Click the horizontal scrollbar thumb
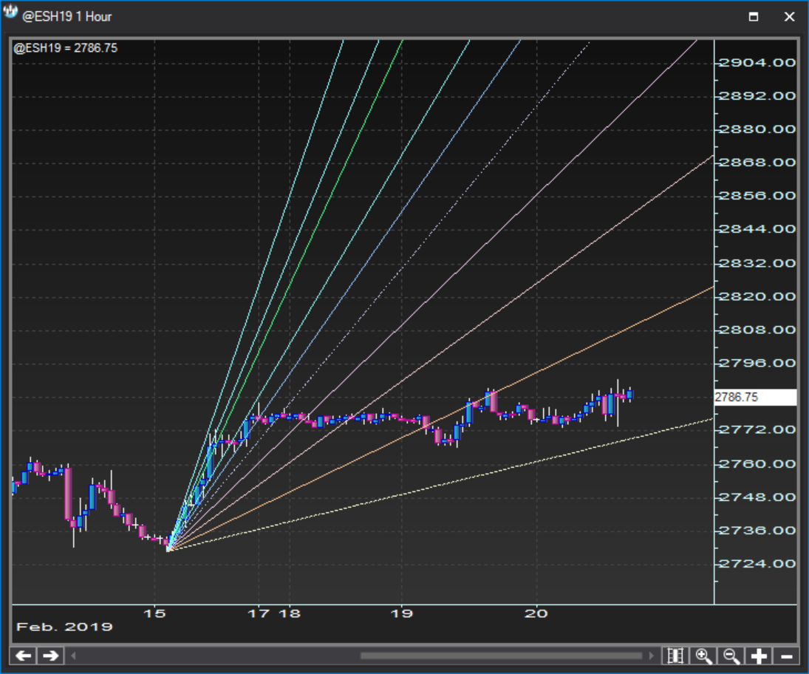This screenshot has width=809, height=674. tap(501, 656)
